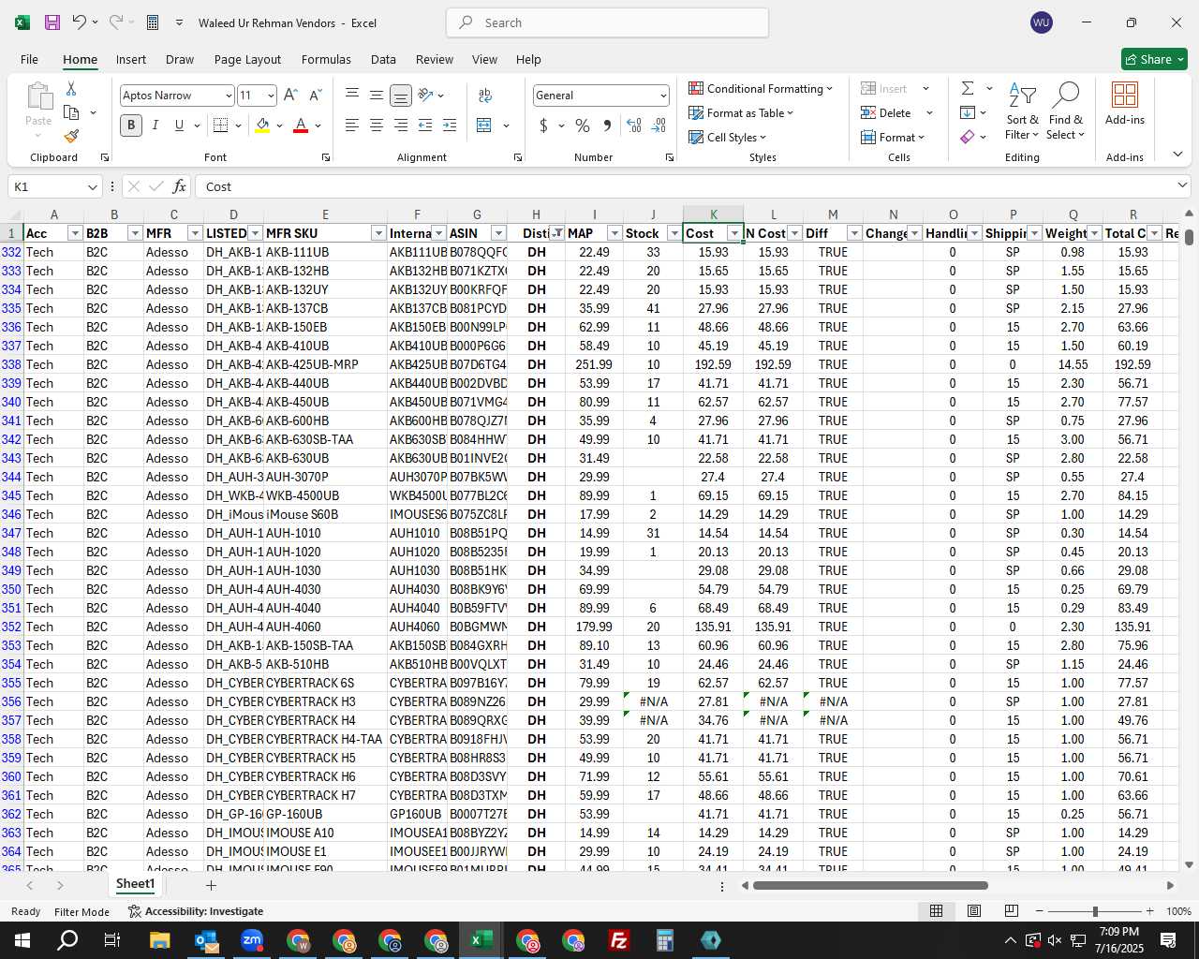Viewport: 1199px width, 959px height.
Task: Apply Percent Style icon
Action: point(583,125)
